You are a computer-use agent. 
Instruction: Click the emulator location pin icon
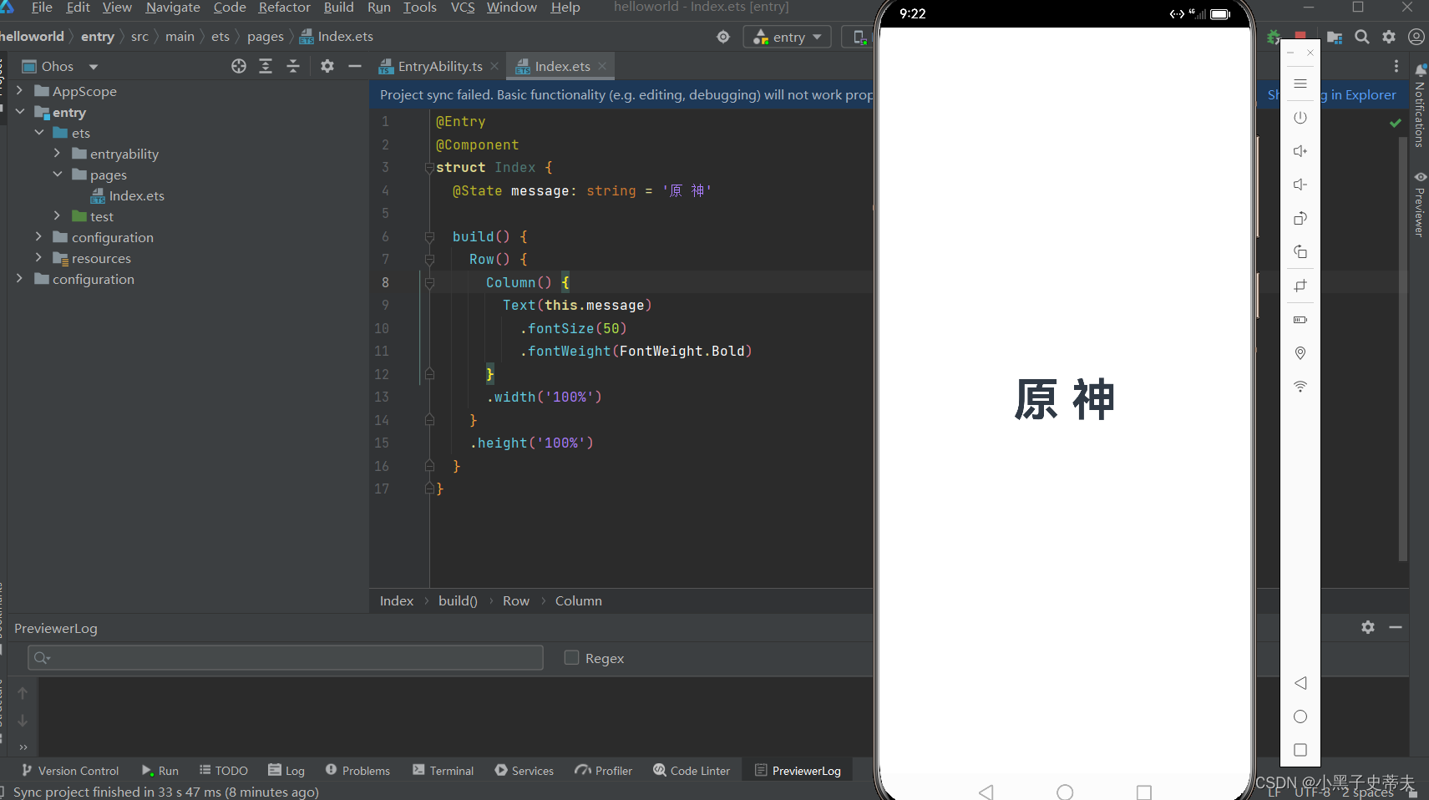point(1300,353)
